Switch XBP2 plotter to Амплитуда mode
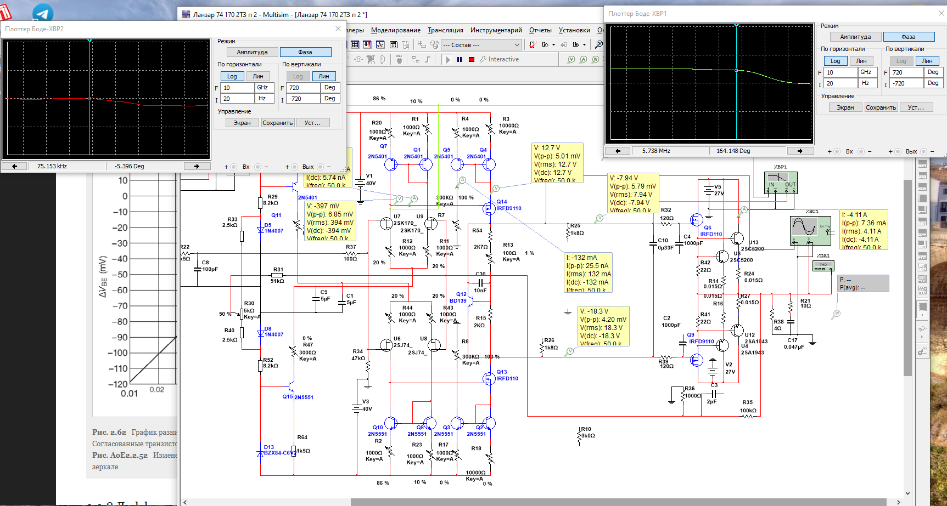The image size is (947, 506). pyautogui.click(x=252, y=52)
